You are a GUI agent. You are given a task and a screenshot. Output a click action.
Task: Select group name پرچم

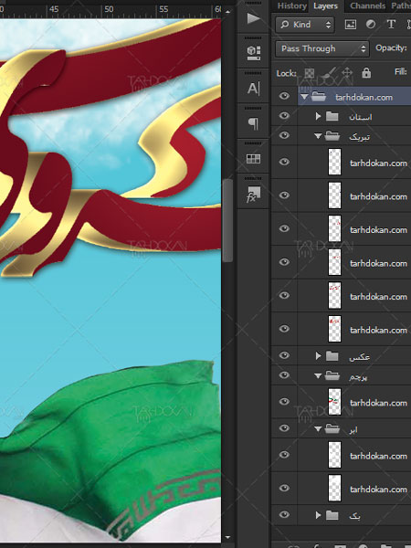point(358,377)
